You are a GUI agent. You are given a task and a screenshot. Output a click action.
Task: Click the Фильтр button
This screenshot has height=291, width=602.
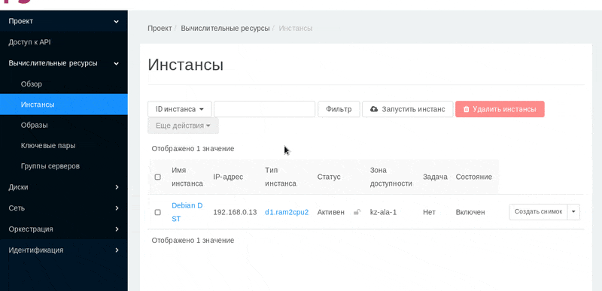[339, 109]
